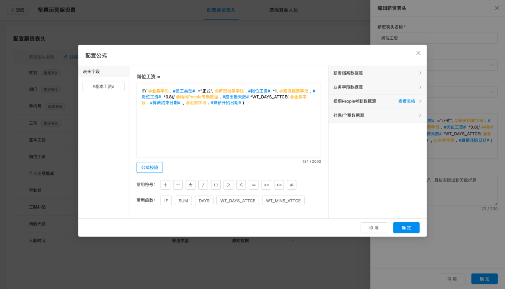Cancel the formula dialog with 取消

[x=374, y=227]
